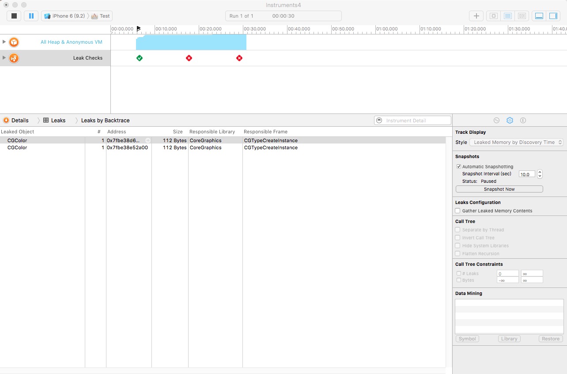Stop the recording with the stop button
This screenshot has height=374, width=567.
[x=14, y=16]
